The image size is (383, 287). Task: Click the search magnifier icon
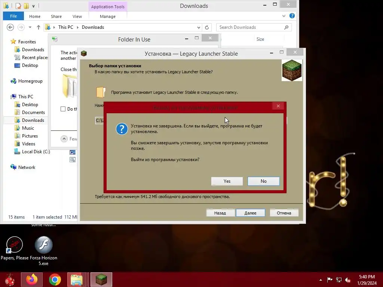pos(286,27)
